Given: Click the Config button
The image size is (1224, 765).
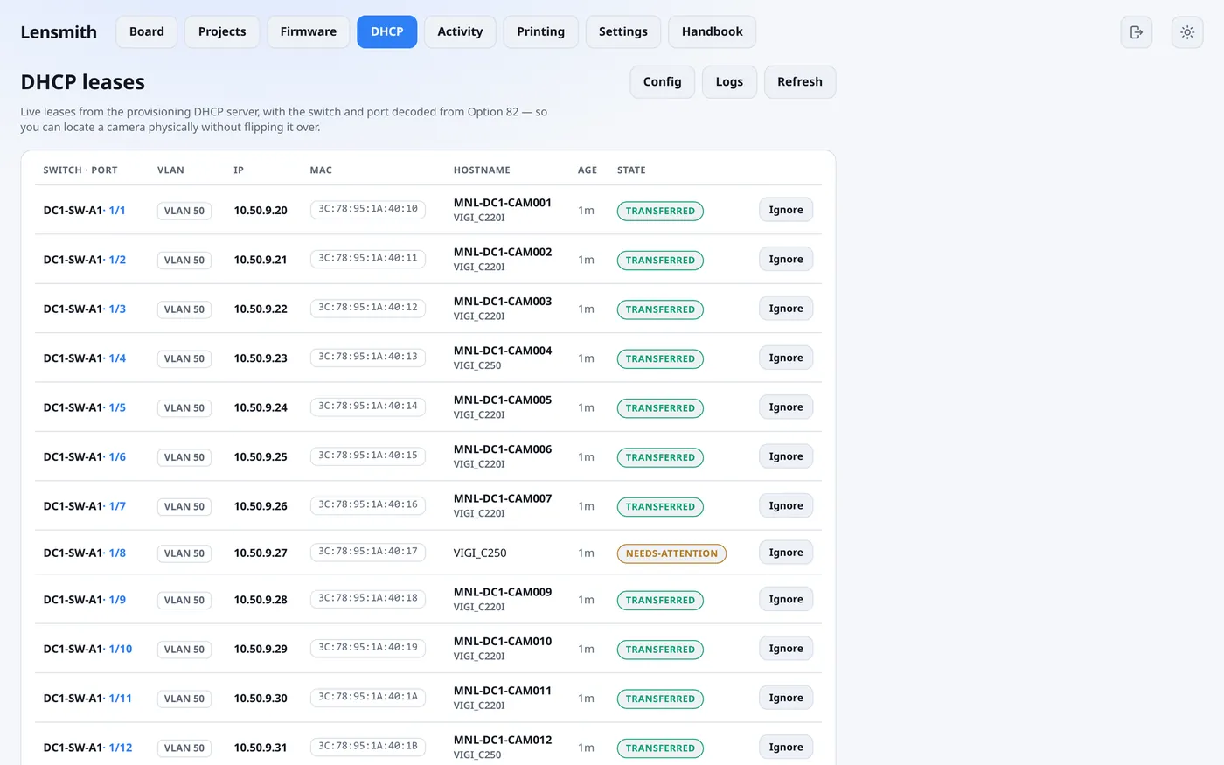Looking at the screenshot, I should tap(663, 82).
